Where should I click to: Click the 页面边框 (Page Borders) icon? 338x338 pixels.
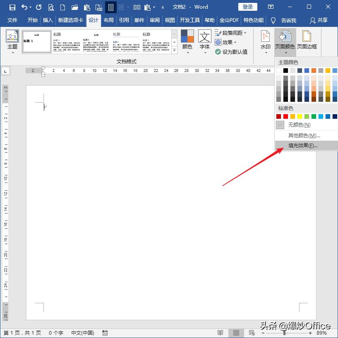307,41
